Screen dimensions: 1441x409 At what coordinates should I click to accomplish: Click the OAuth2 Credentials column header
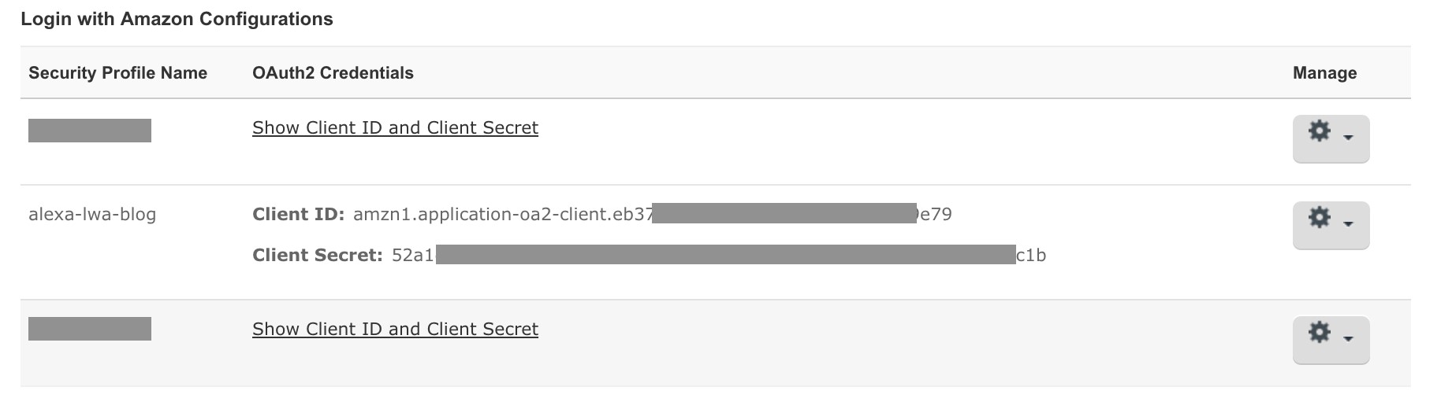(333, 73)
